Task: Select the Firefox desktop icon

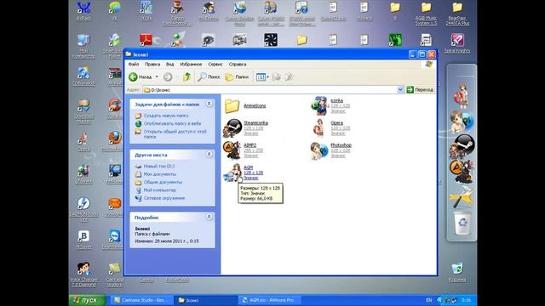Action: tap(114, 140)
